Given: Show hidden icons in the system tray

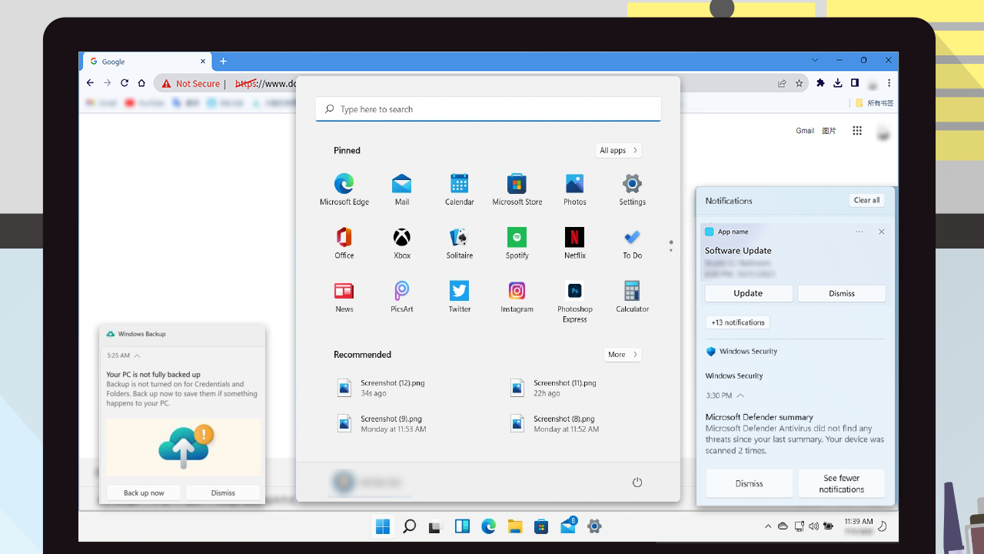Looking at the screenshot, I should (x=767, y=526).
